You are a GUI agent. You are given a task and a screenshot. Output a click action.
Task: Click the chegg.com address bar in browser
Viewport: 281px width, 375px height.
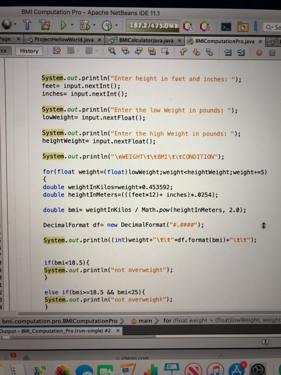135,358
